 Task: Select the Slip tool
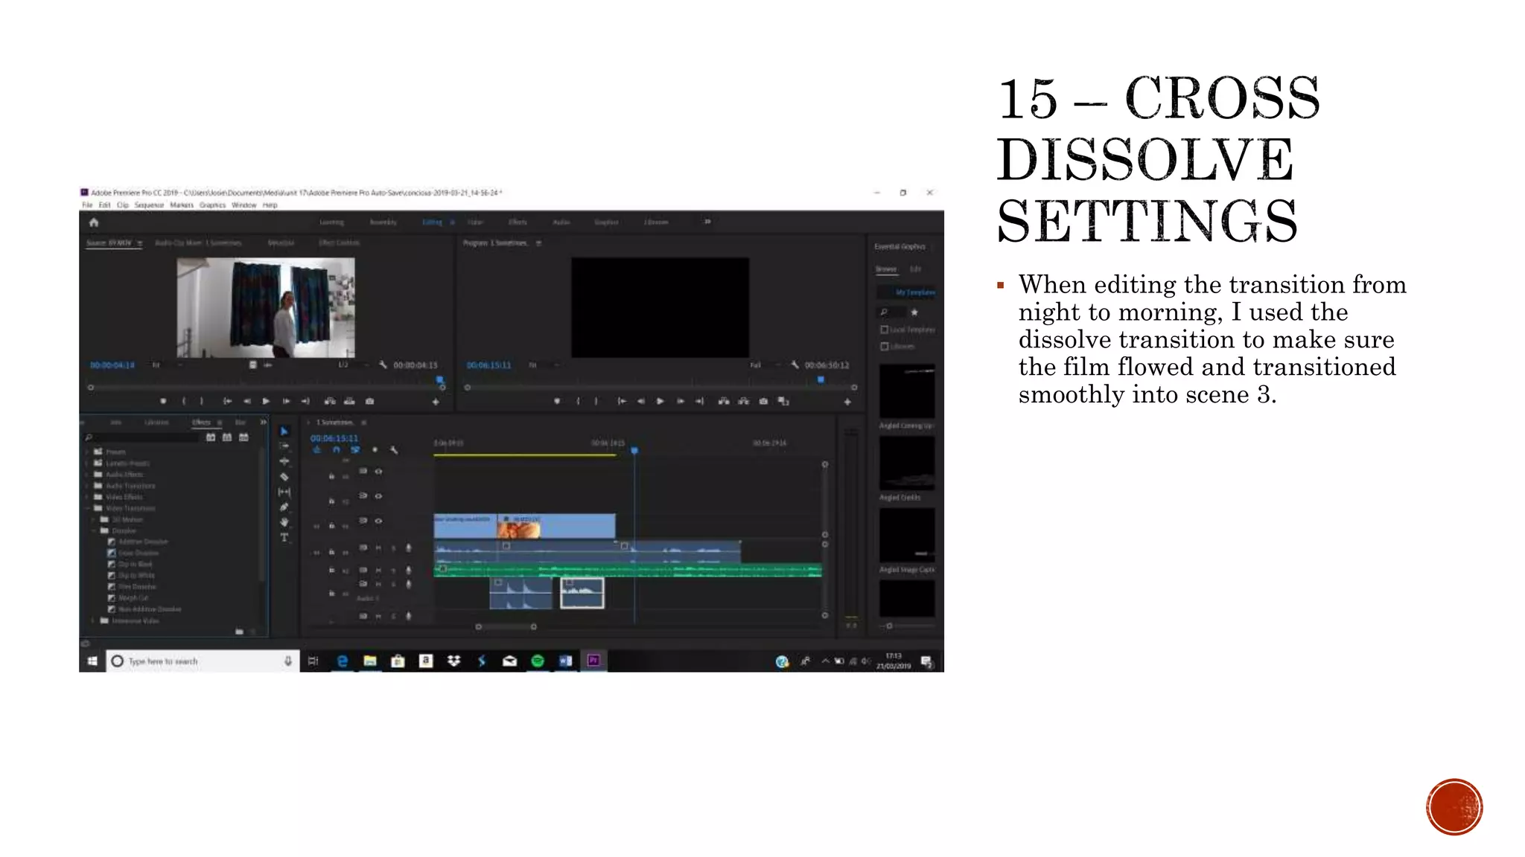284,492
